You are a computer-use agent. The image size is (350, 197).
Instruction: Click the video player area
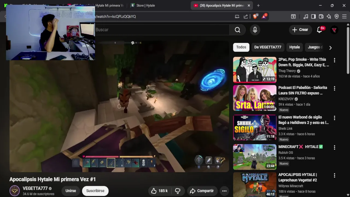point(119,106)
